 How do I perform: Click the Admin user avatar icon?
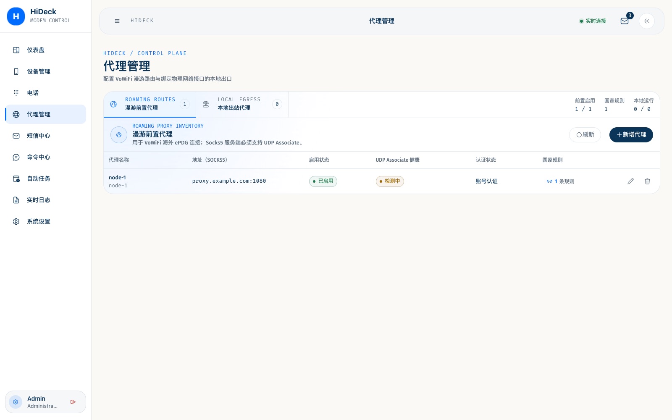point(16,402)
